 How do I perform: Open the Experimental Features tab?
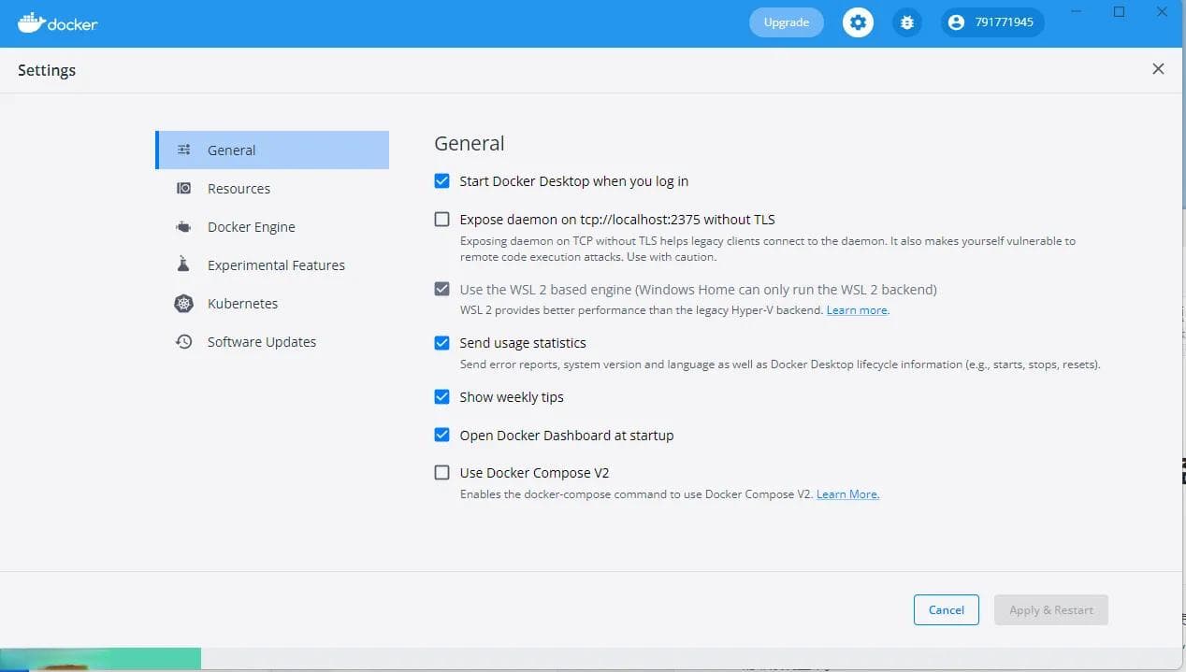pos(272,265)
